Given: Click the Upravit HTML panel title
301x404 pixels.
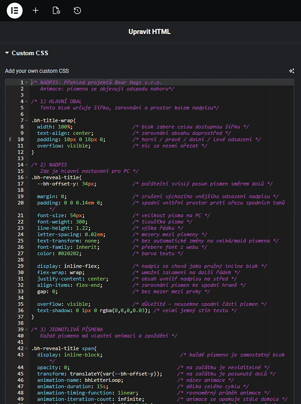Looking at the screenshot, I should tap(150, 32).
